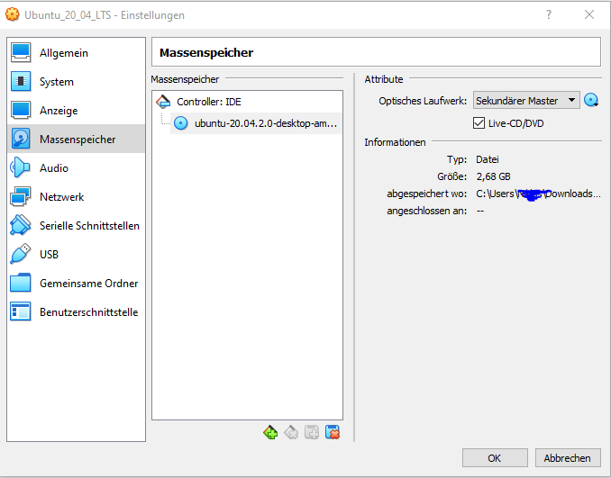
Task: Click the System chip icon
Action: [21, 81]
